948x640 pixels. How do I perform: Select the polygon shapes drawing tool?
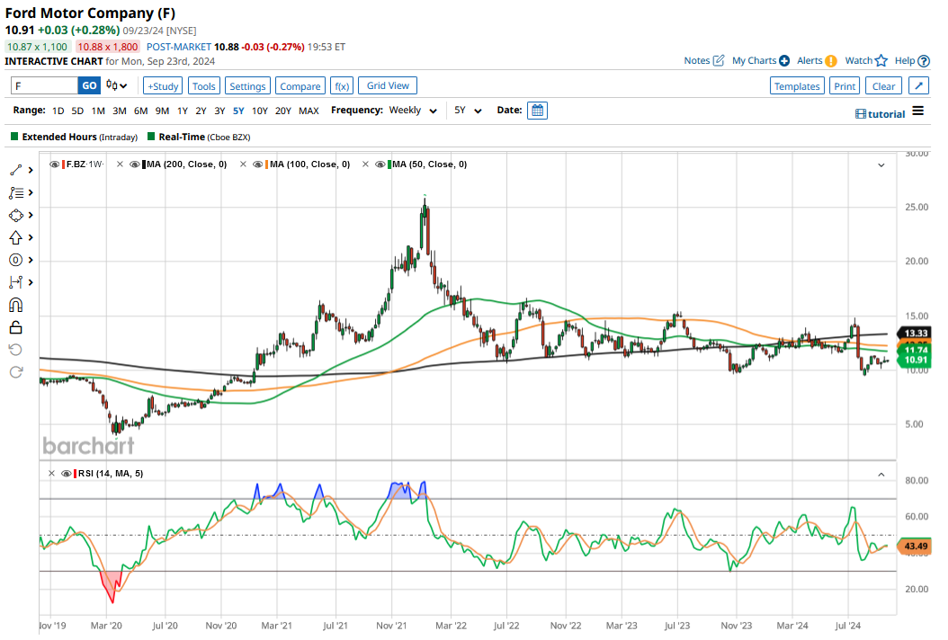[x=15, y=215]
